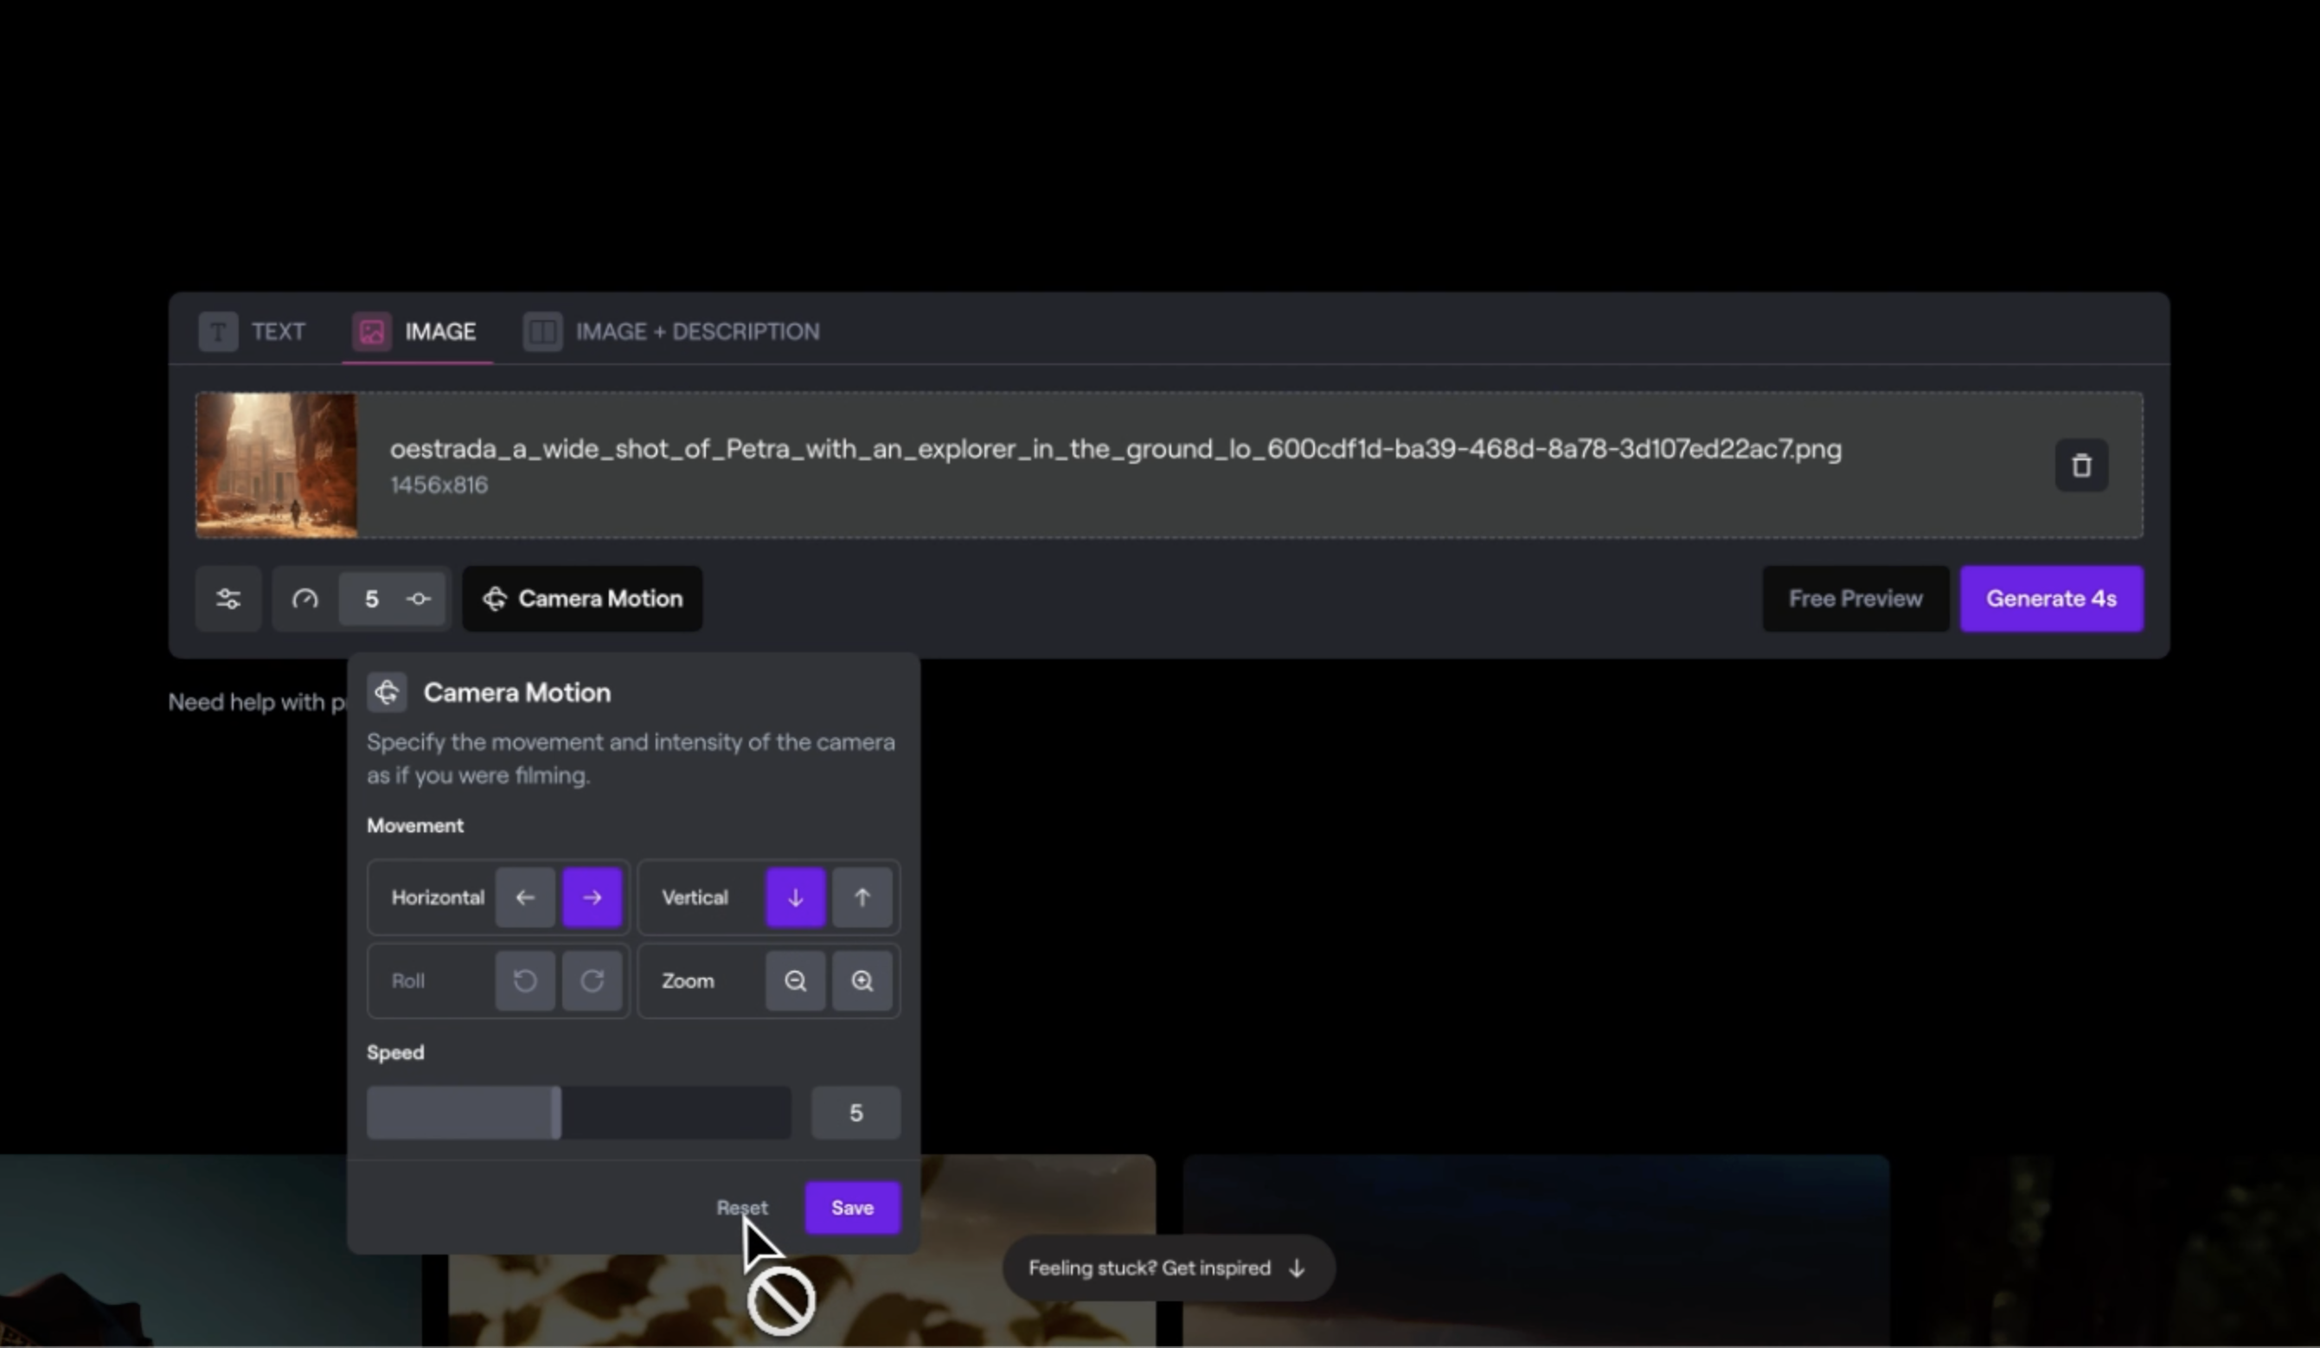Click Generate 4s button

(2051, 600)
